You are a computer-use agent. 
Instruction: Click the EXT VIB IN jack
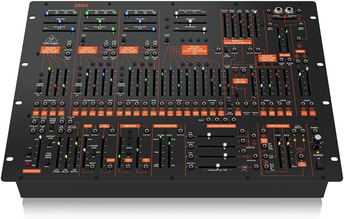point(71,122)
